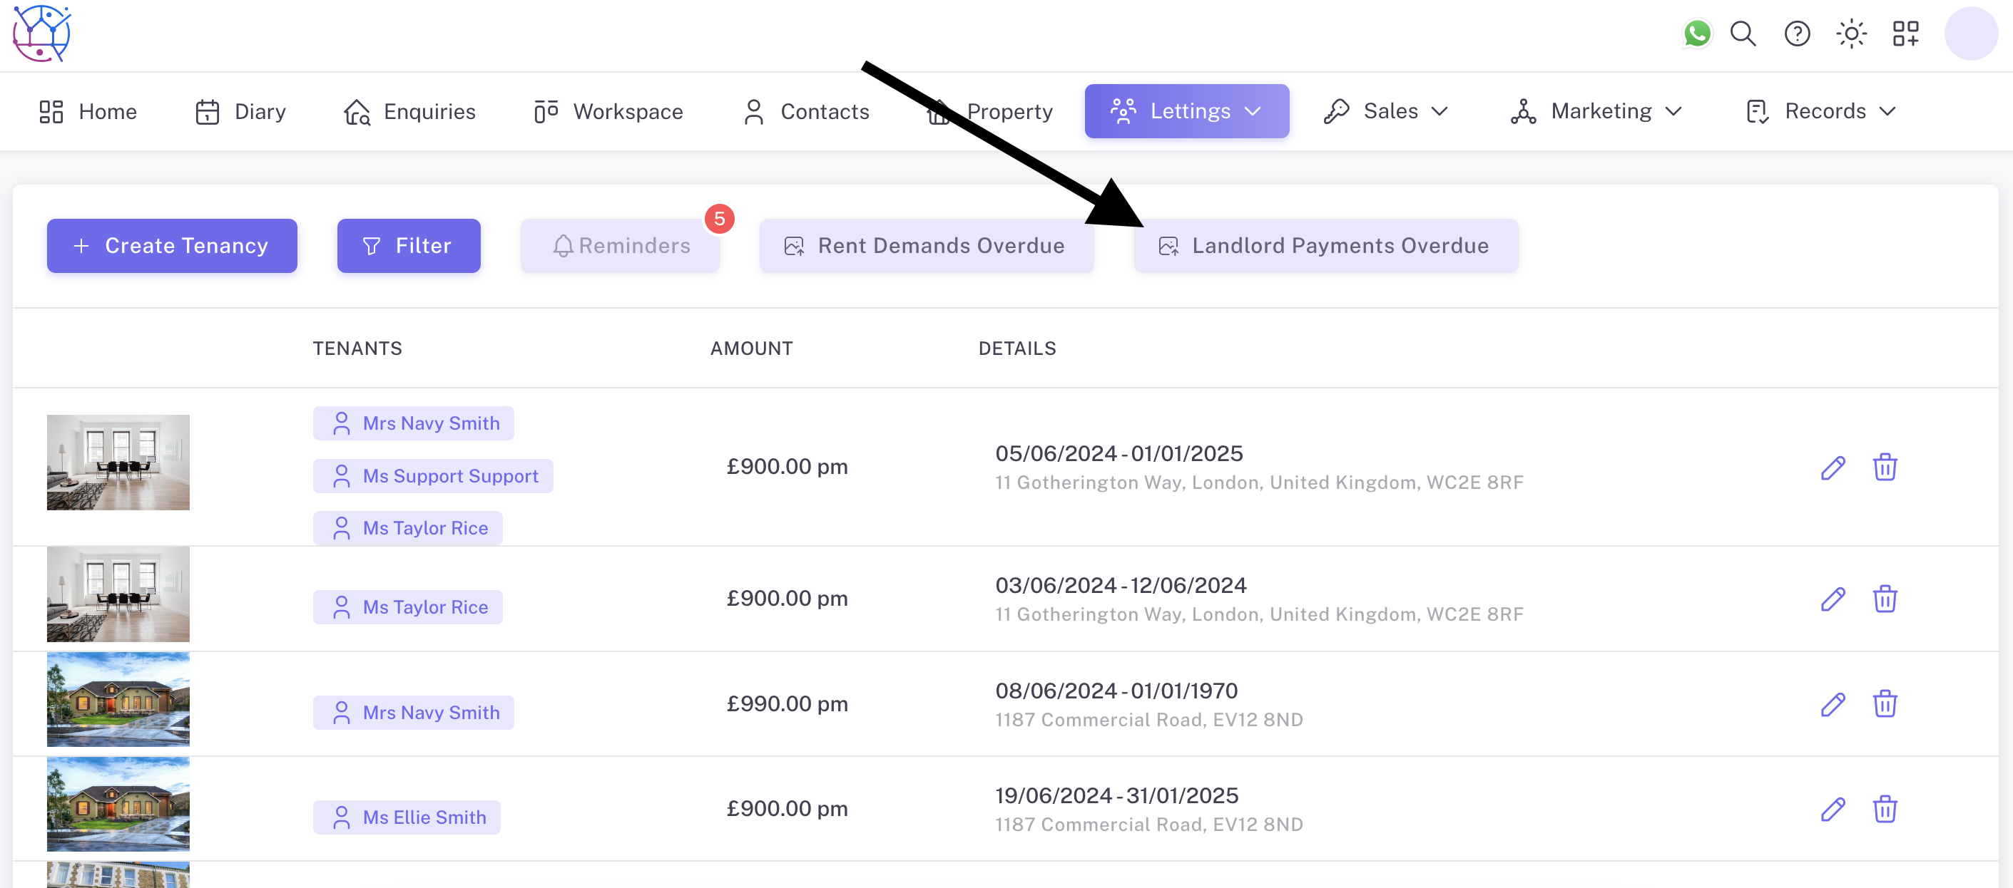The image size is (2013, 888).
Task: Delete the 03/06/2024 Taylor Rice tenancy
Action: pyautogui.click(x=1884, y=599)
